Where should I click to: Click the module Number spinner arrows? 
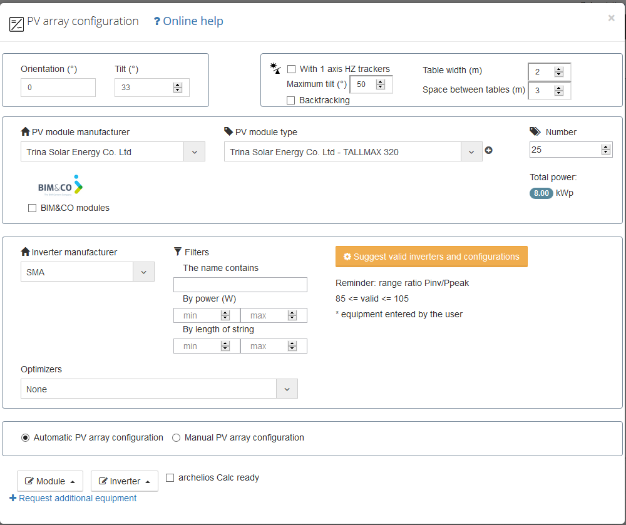605,150
